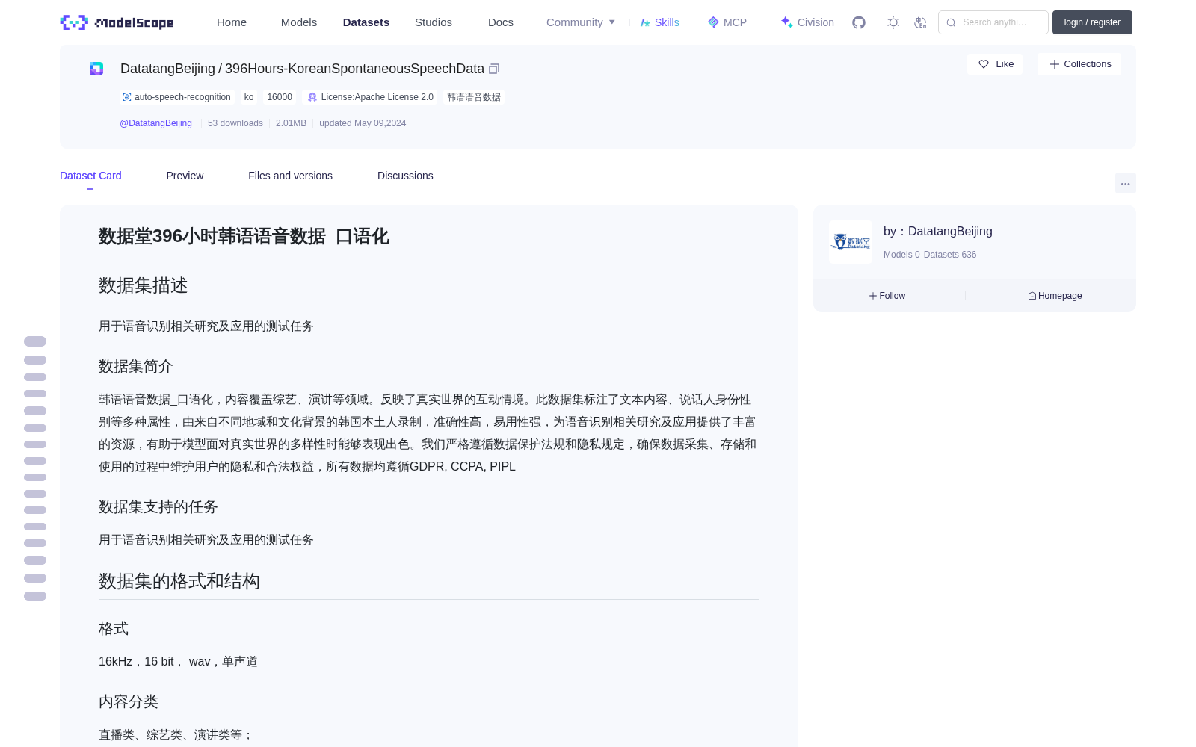Open the MCP navigation item
Screen dimensions: 1196x747
727,22
